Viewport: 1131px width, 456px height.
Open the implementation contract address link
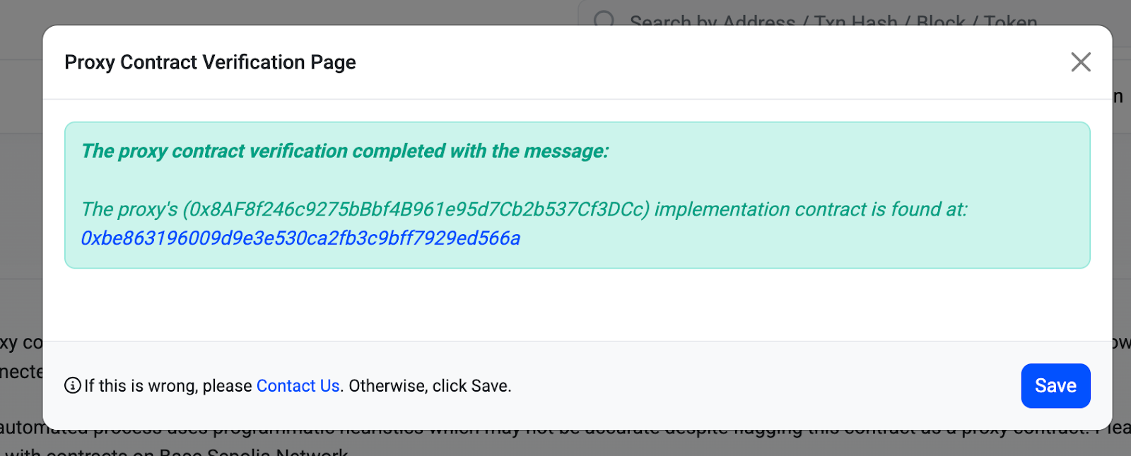click(x=300, y=238)
